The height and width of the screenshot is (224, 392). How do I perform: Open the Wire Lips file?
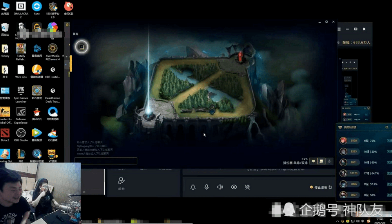pos(21,72)
